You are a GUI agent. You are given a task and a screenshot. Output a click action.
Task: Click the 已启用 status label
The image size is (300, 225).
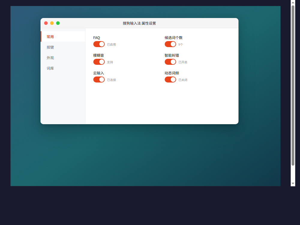(x=111, y=45)
